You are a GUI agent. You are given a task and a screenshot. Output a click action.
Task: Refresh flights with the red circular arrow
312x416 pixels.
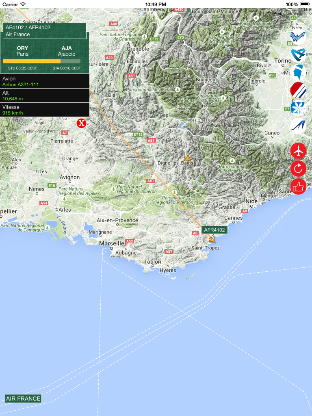coord(298,169)
